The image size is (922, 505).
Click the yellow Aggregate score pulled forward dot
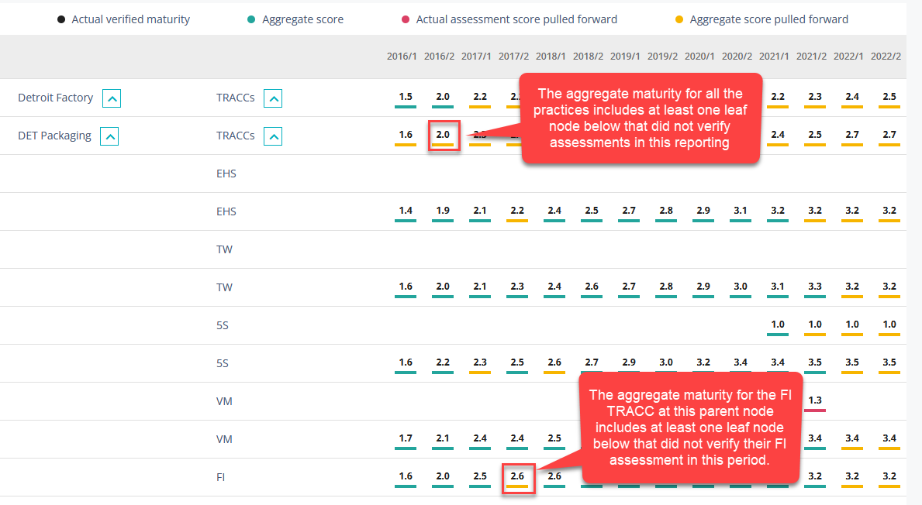pyautogui.click(x=679, y=19)
